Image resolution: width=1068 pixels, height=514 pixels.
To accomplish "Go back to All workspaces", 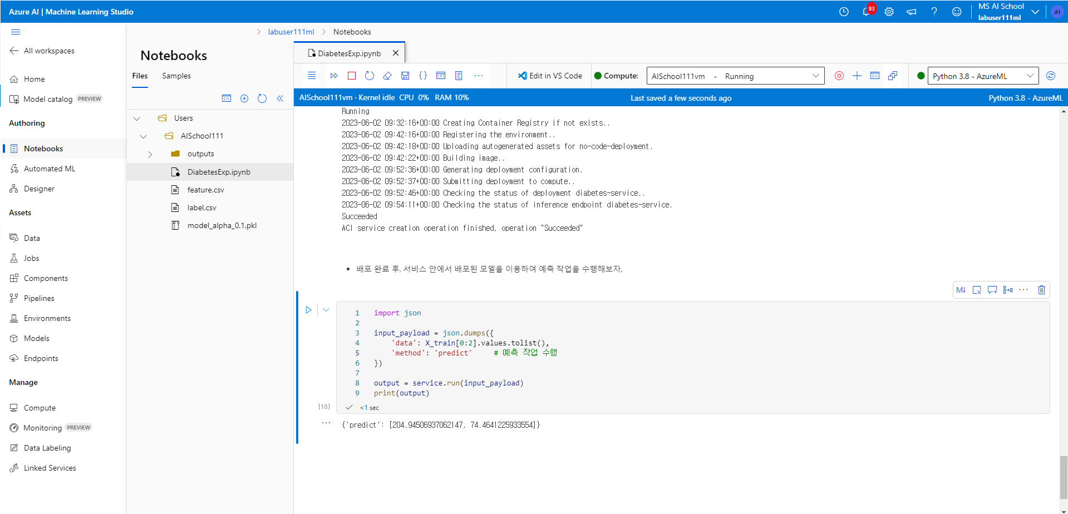I will click(x=42, y=51).
